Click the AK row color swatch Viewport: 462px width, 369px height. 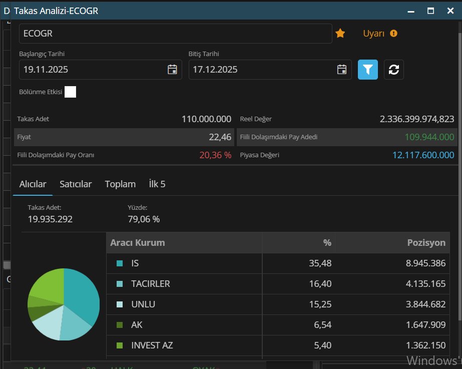pyautogui.click(x=120, y=325)
